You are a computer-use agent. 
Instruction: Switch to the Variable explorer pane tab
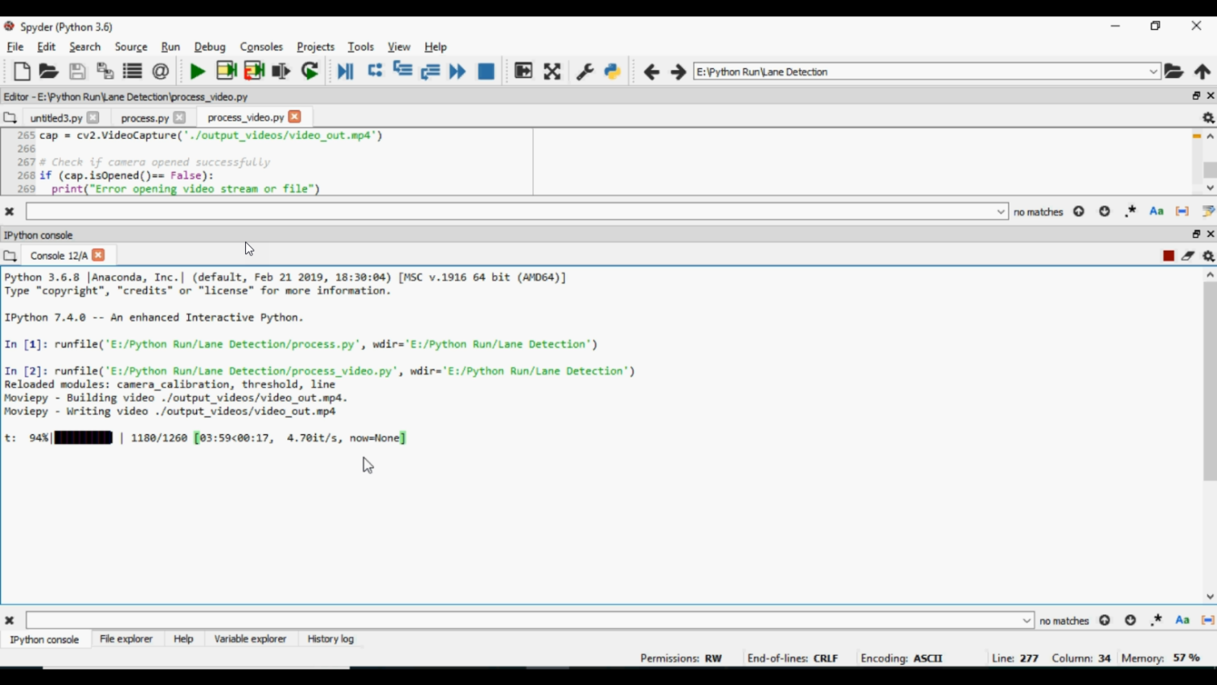coord(250,640)
